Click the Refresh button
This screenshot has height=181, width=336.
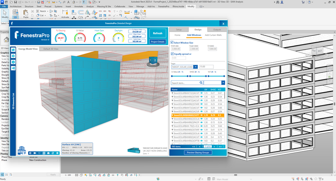tap(158, 33)
